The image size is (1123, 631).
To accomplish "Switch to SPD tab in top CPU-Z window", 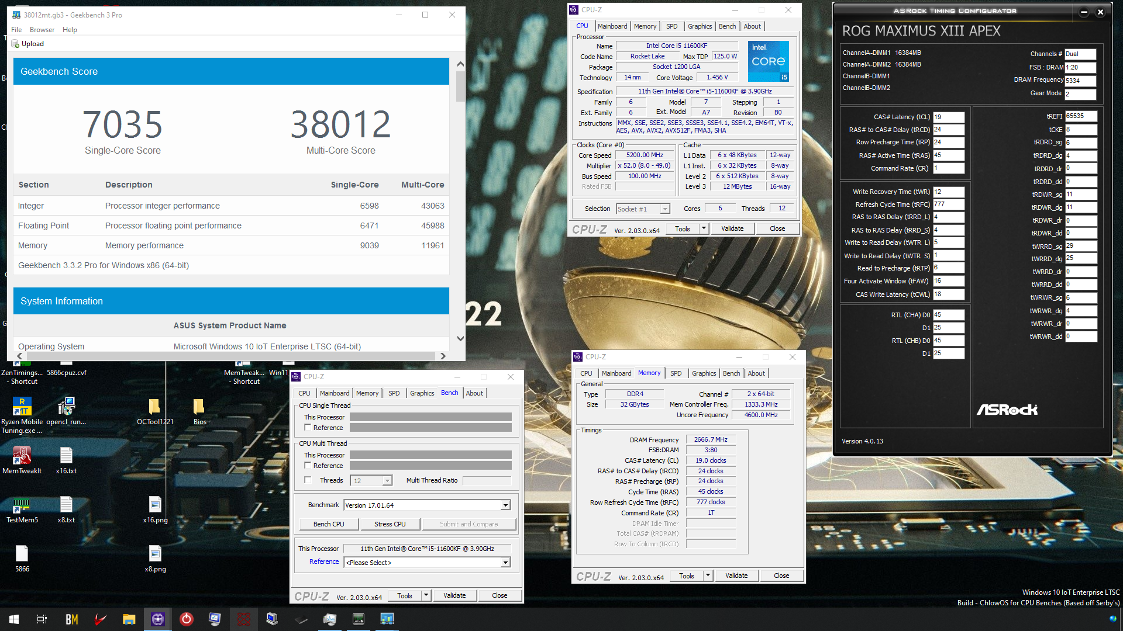I will 671,26.
